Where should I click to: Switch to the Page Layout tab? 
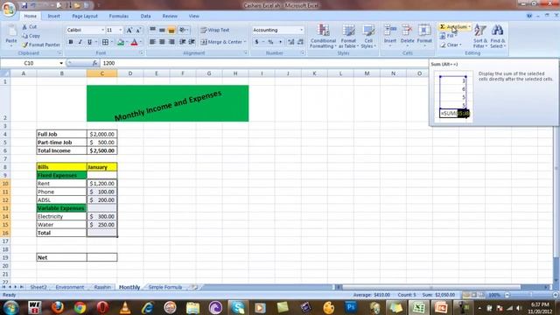click(85, 16)
